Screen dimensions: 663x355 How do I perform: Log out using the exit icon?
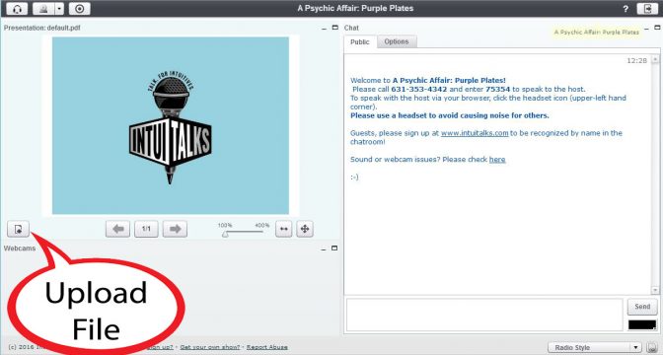coord(647,9)
